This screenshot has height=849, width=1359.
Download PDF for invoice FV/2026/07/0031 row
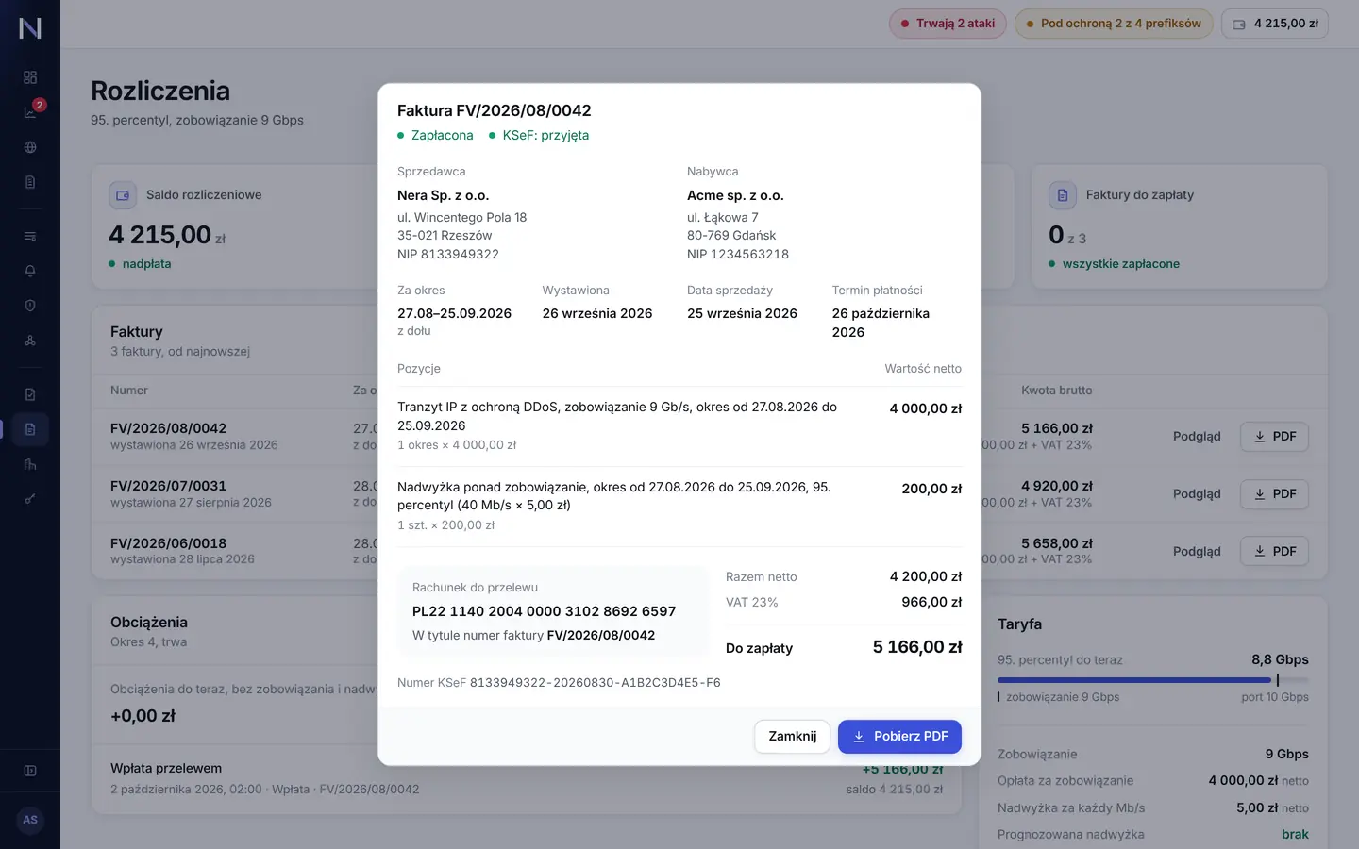1274,494
